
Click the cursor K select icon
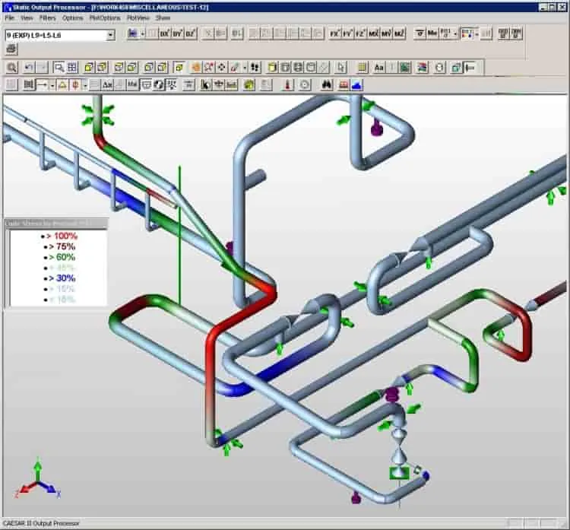pos(206,85)
